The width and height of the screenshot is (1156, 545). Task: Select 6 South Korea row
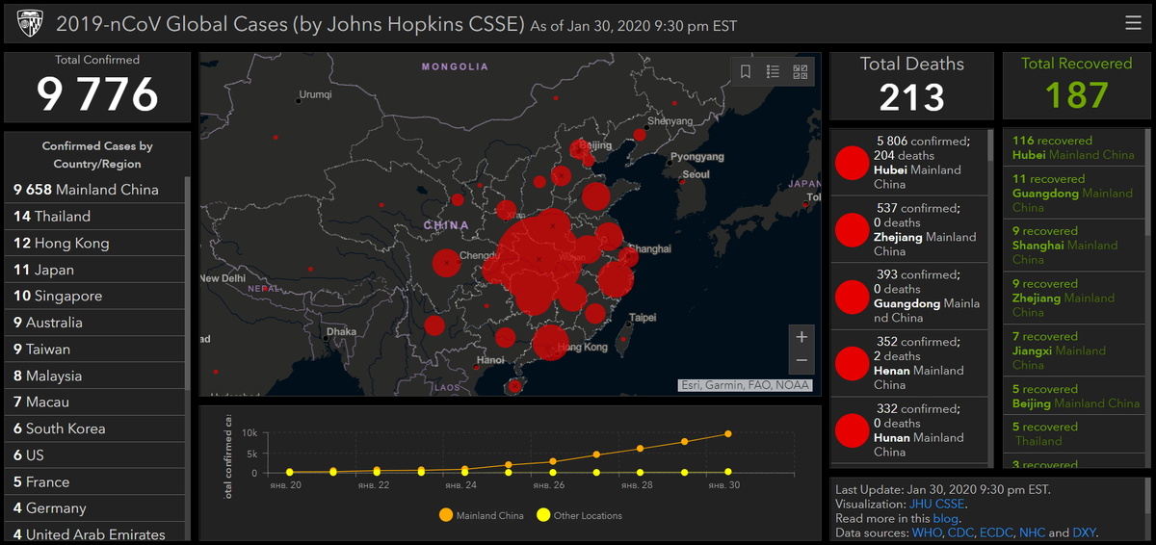click(93, 428)
